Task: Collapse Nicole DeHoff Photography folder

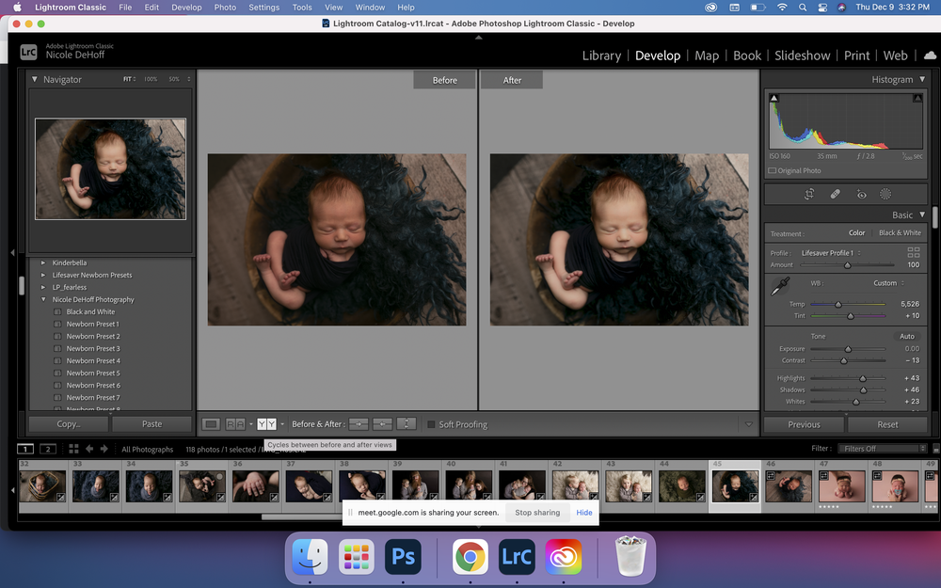Action: coord(43,299)
